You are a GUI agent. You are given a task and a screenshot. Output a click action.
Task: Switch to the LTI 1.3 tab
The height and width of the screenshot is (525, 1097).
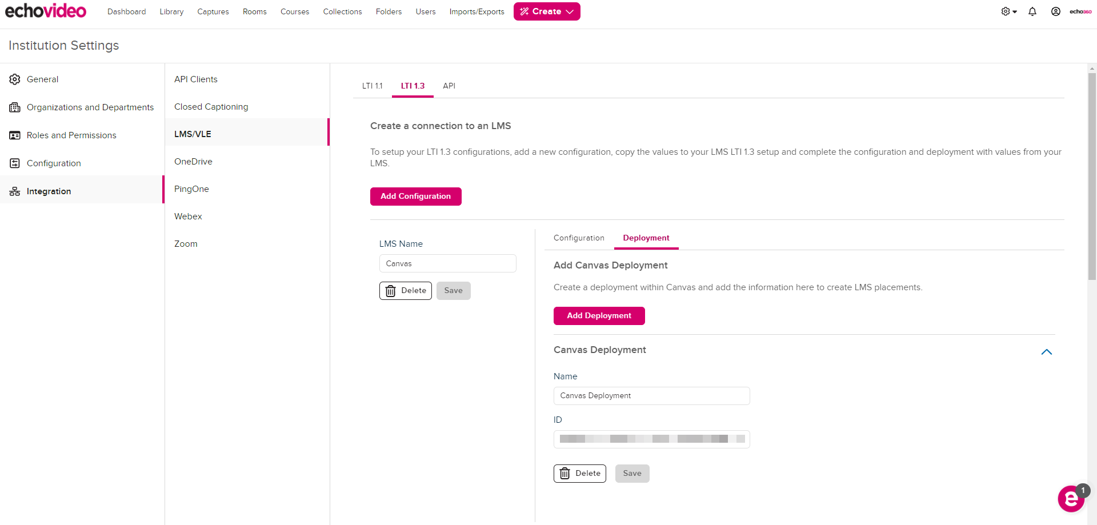(413, 86)
